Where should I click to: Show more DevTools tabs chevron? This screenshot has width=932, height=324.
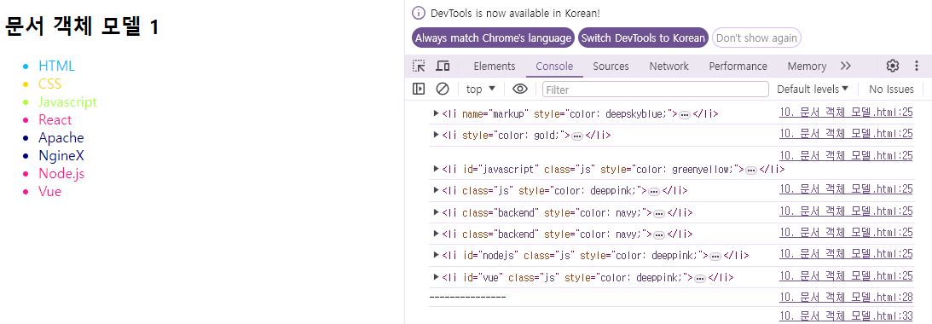[x=846, y=66]
